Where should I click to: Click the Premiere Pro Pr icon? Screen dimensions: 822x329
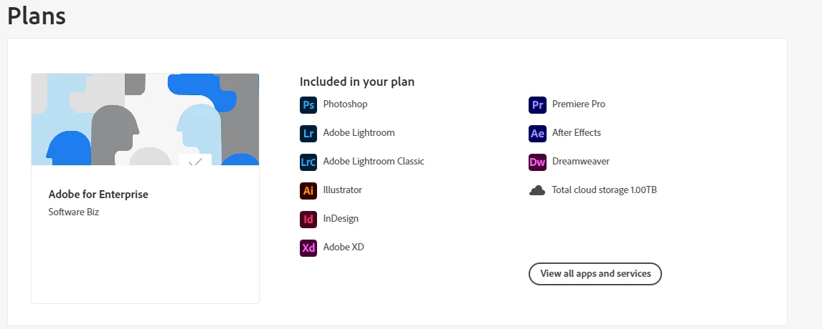tap(537, 104)
